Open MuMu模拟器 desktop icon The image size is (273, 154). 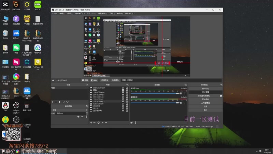(27, 93)
